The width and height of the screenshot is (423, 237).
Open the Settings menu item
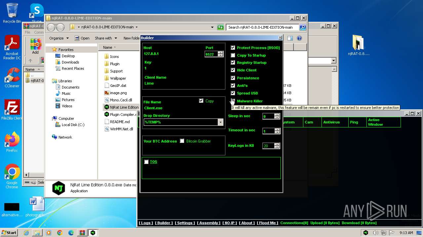[185, 223]
